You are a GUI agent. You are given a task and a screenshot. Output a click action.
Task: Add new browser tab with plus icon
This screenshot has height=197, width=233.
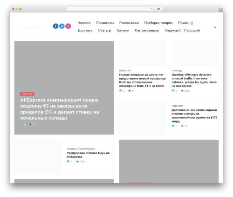click(221, 10)
